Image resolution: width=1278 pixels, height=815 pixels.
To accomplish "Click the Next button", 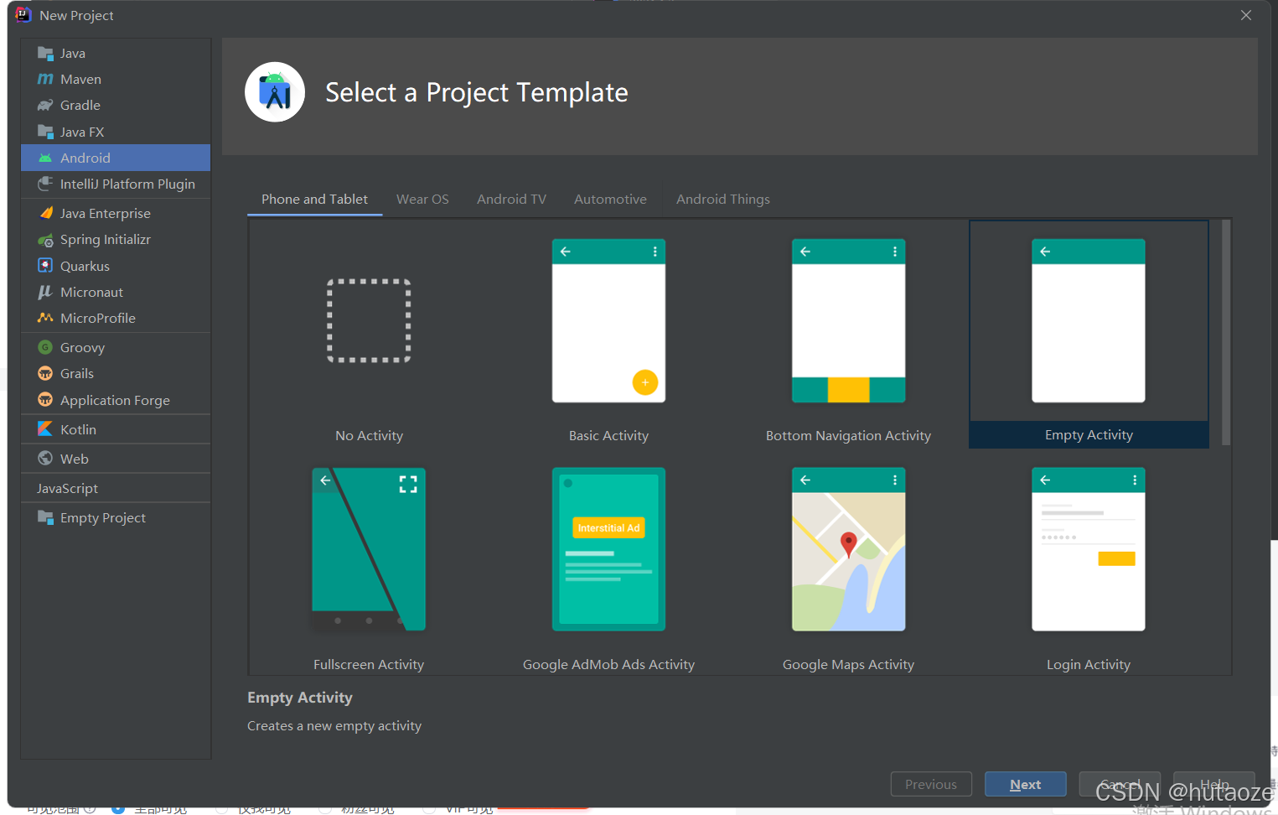I will pos(1026,784).
